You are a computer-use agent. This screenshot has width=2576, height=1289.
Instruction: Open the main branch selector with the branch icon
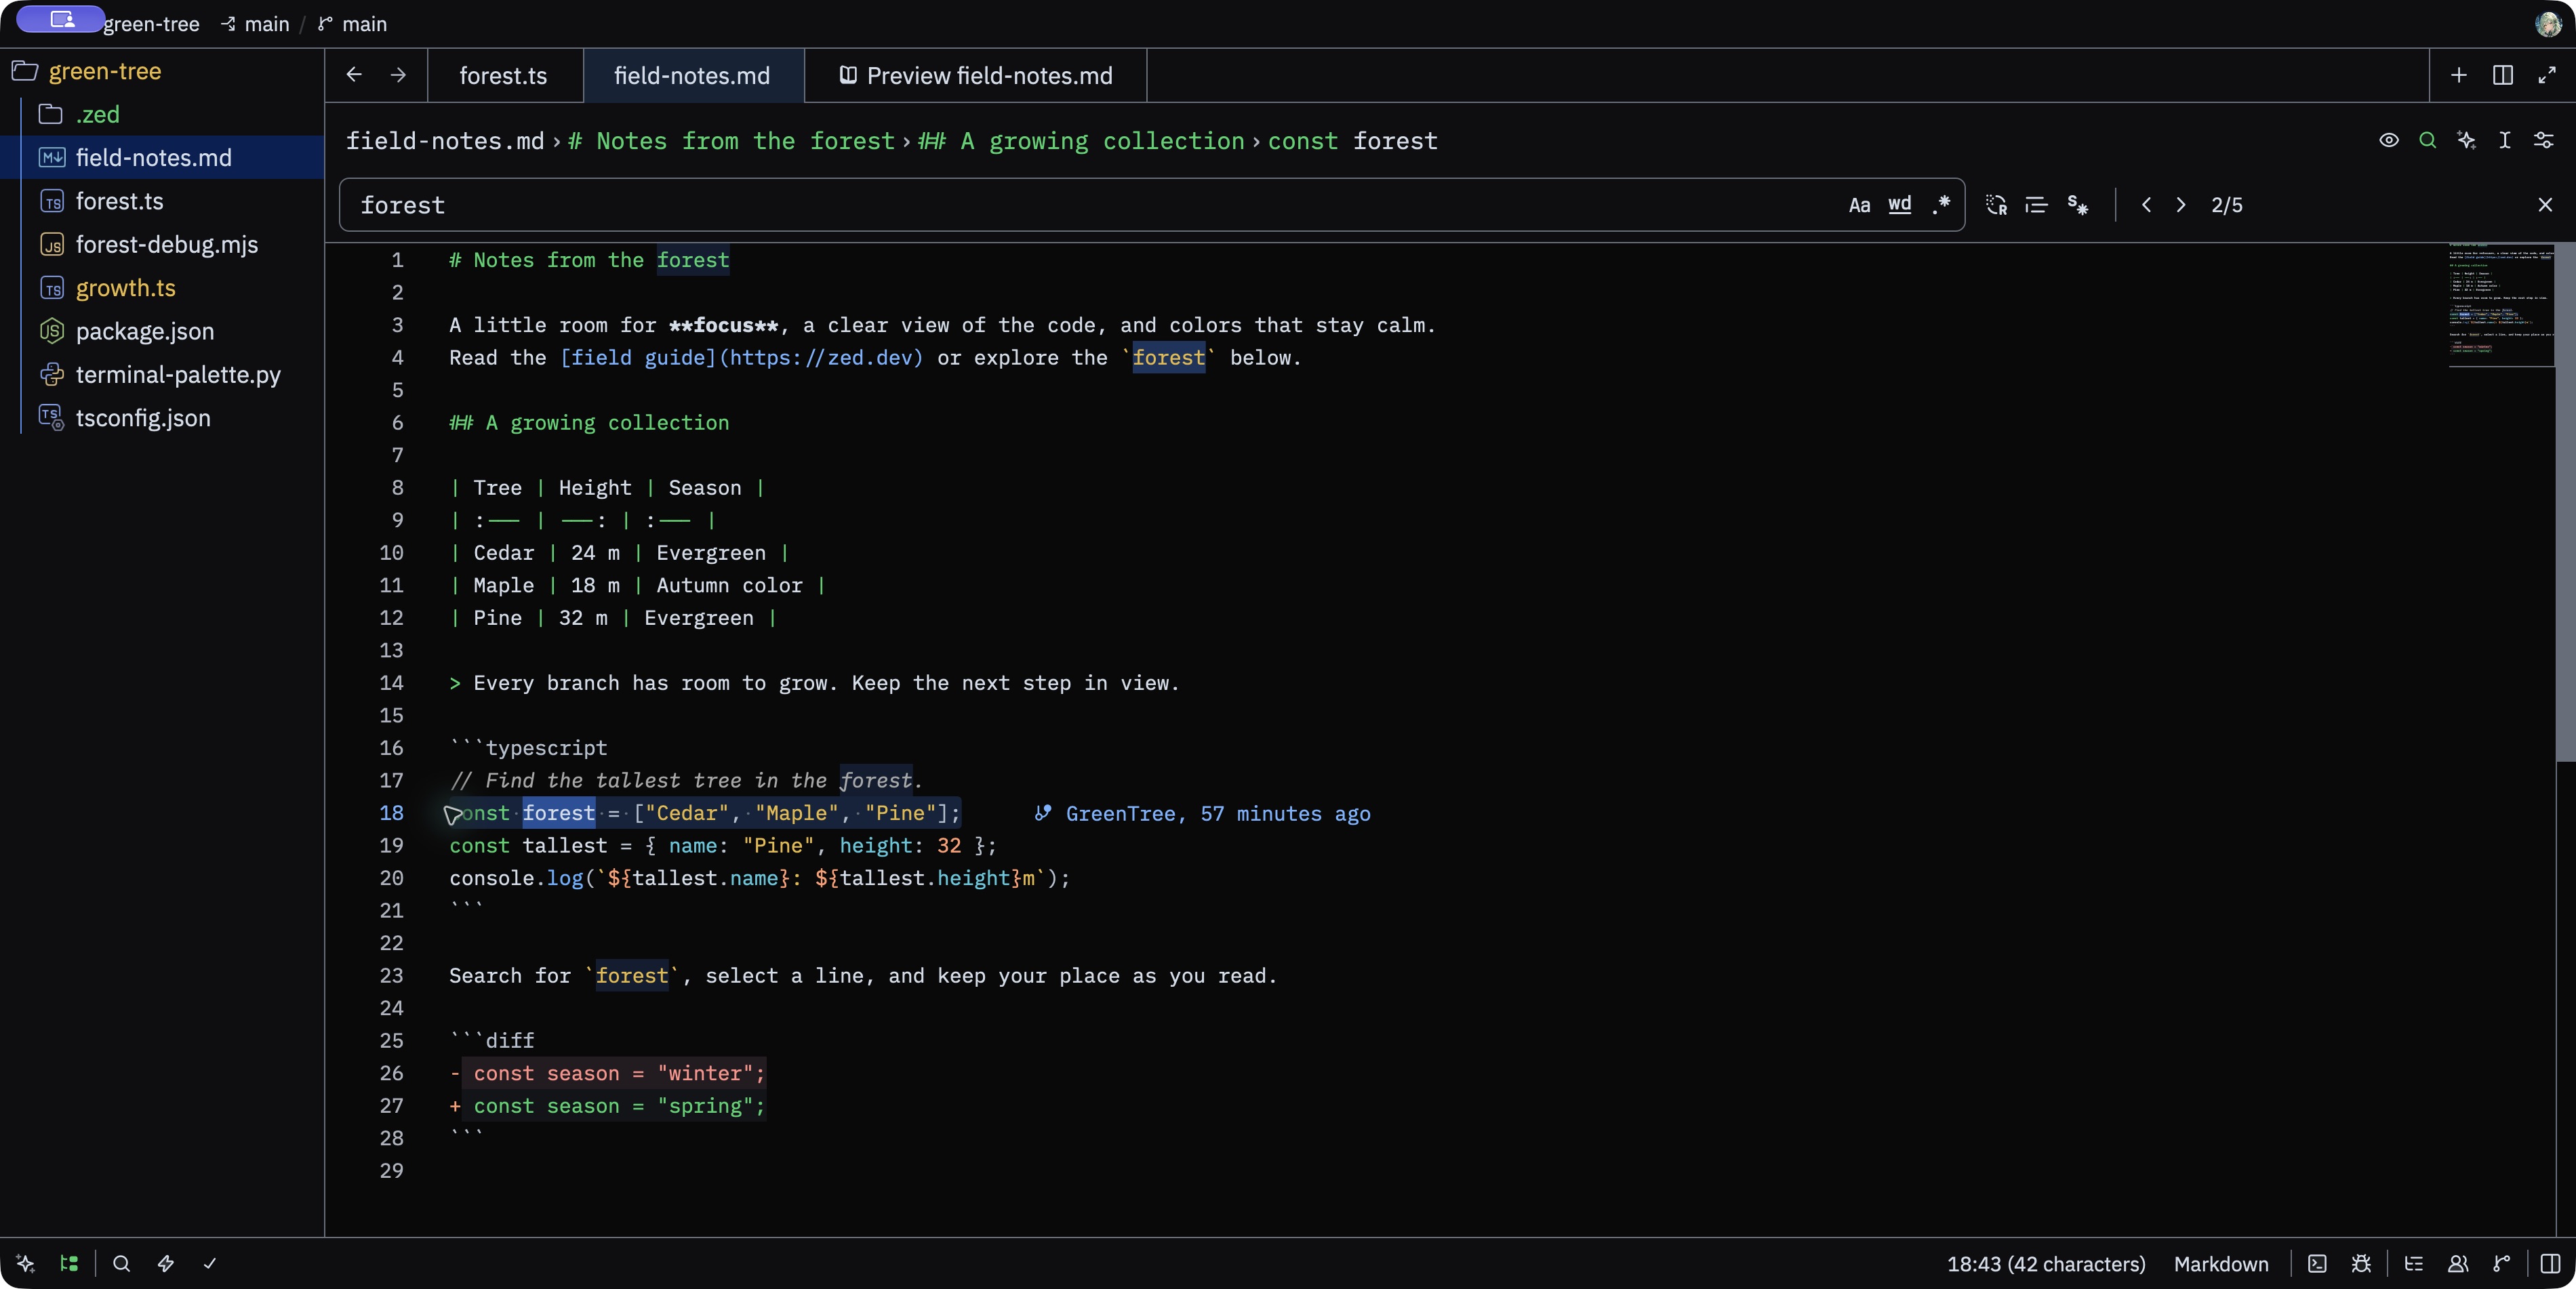[x=353, y=24]
